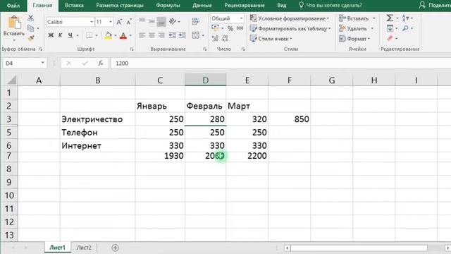This screenshot has height=254, width=451.
Task: Switch to Разметка страницы tab
Action: [x=120, y=6]
